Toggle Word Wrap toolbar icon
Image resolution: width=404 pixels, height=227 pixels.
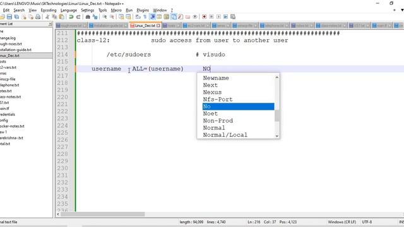click(138, 17)
